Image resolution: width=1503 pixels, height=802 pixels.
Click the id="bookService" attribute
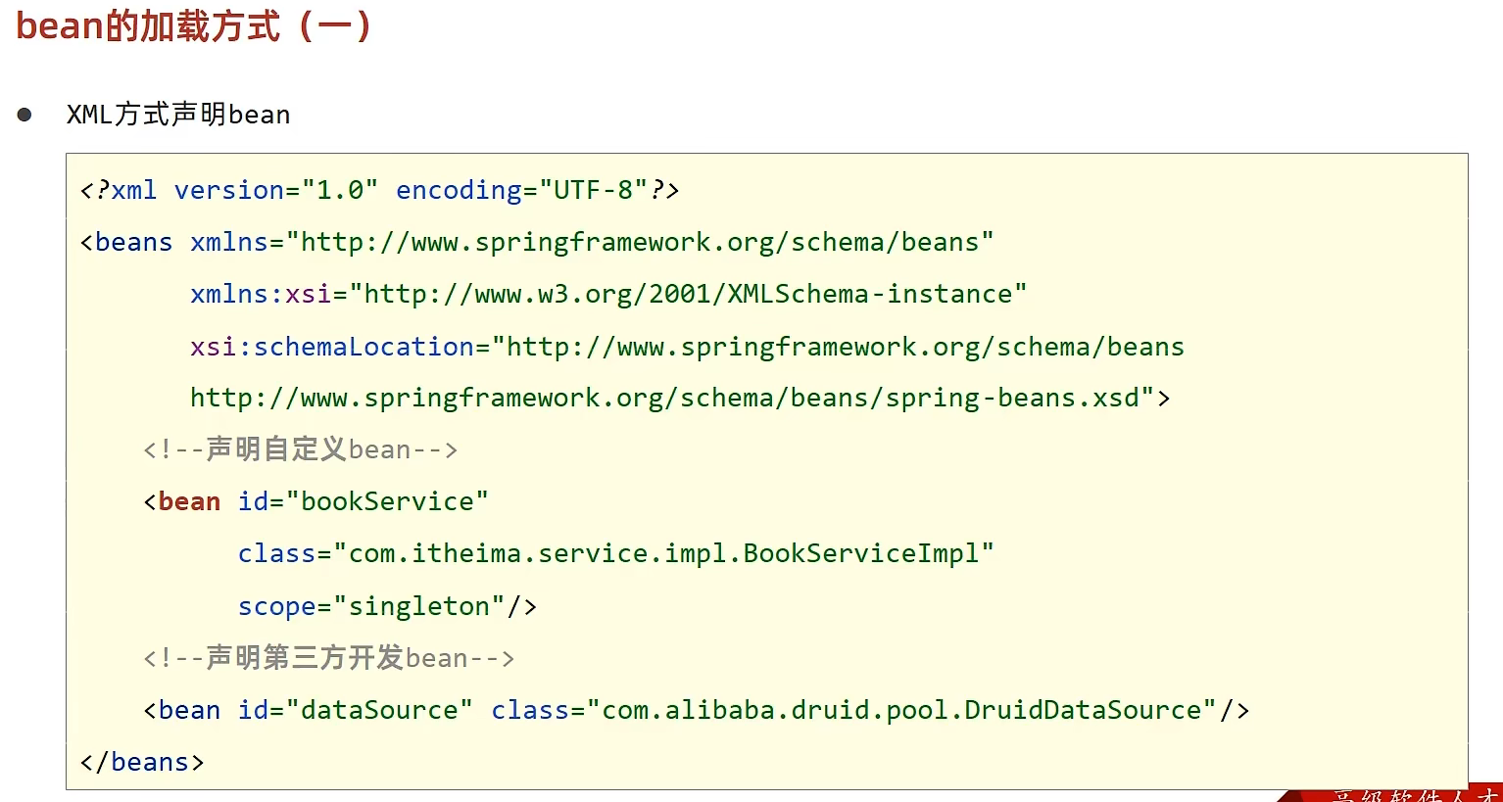point(364,501)
